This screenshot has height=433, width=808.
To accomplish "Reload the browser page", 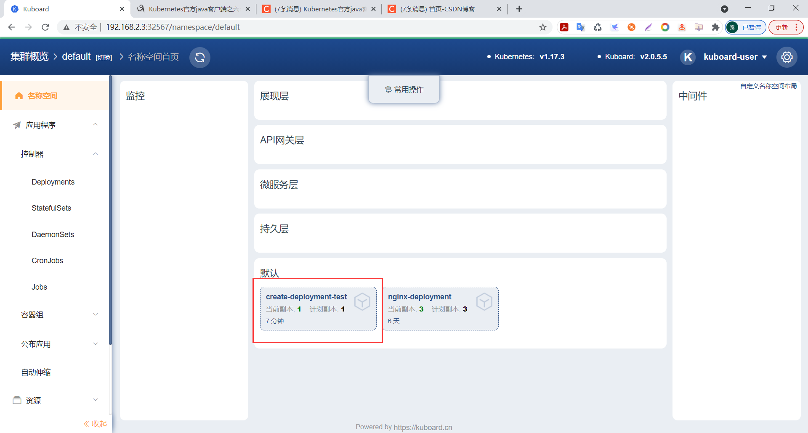I will click(x=45, y=27).
